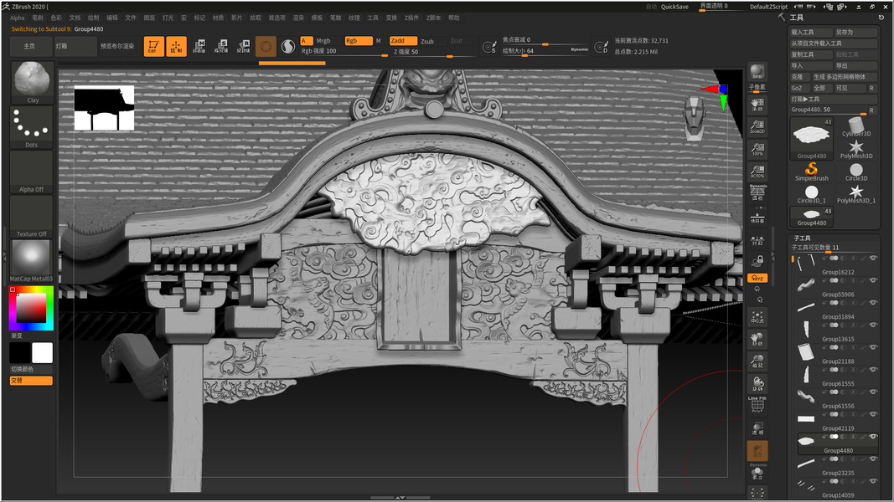
Task: Click the 100% actual size icon
Action: [x=757, y=149]
